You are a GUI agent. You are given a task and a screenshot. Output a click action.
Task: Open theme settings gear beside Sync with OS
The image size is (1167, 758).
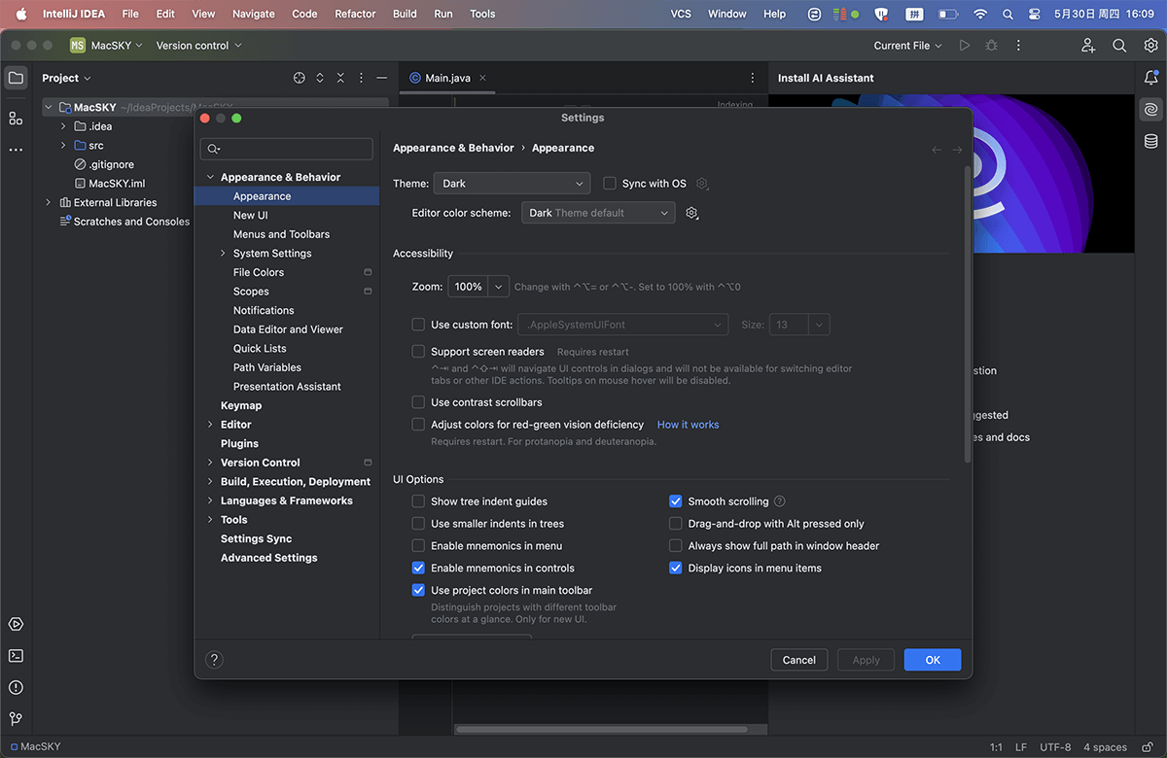point(702,184)
